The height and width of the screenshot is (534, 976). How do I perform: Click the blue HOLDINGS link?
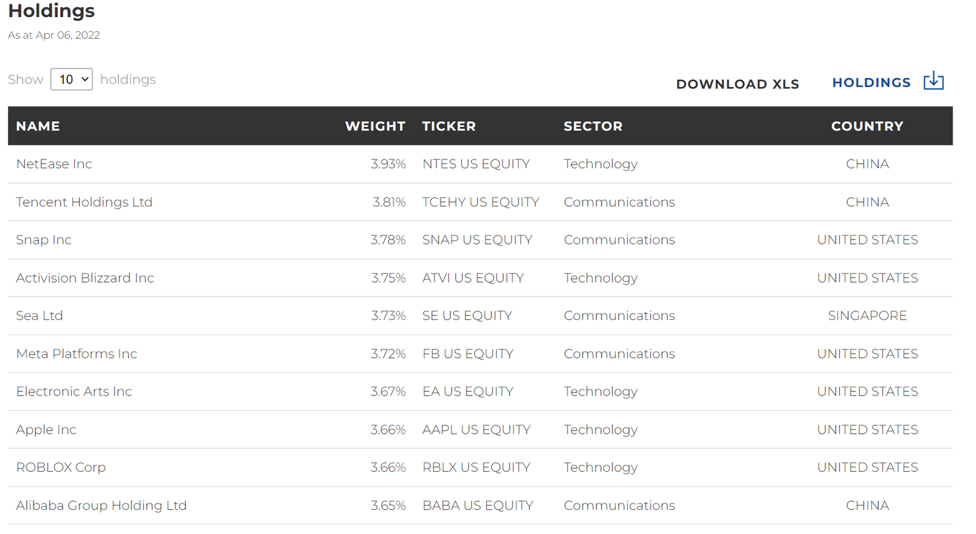click(x=871, y=83)
